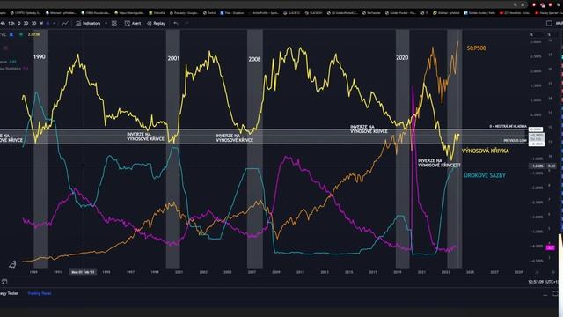Select the 2001 recession text label
Screen dimensions: 563x317
(173, 58)
